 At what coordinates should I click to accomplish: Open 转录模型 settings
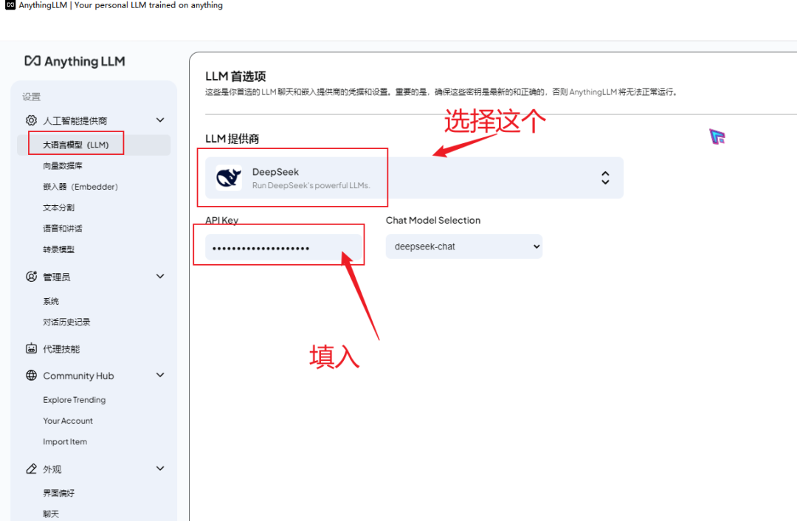(x=58, y=249)
